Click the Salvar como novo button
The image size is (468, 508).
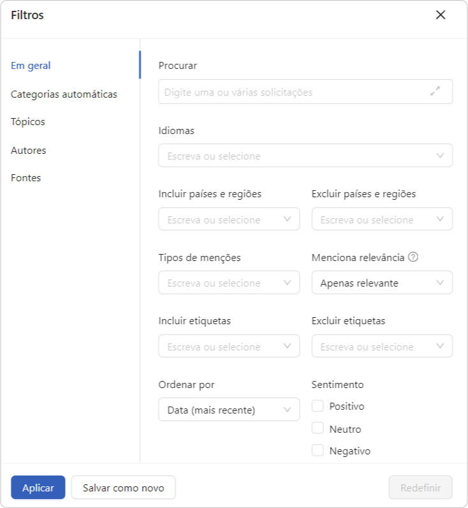coord(123,488)
